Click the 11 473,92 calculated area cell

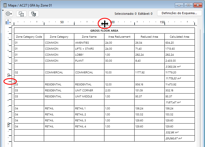tap(180, 85)
